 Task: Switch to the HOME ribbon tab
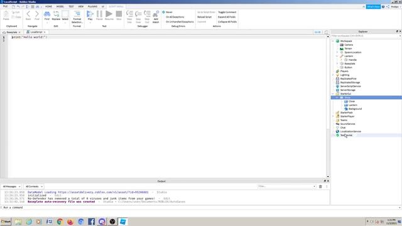tap(48, 6)
